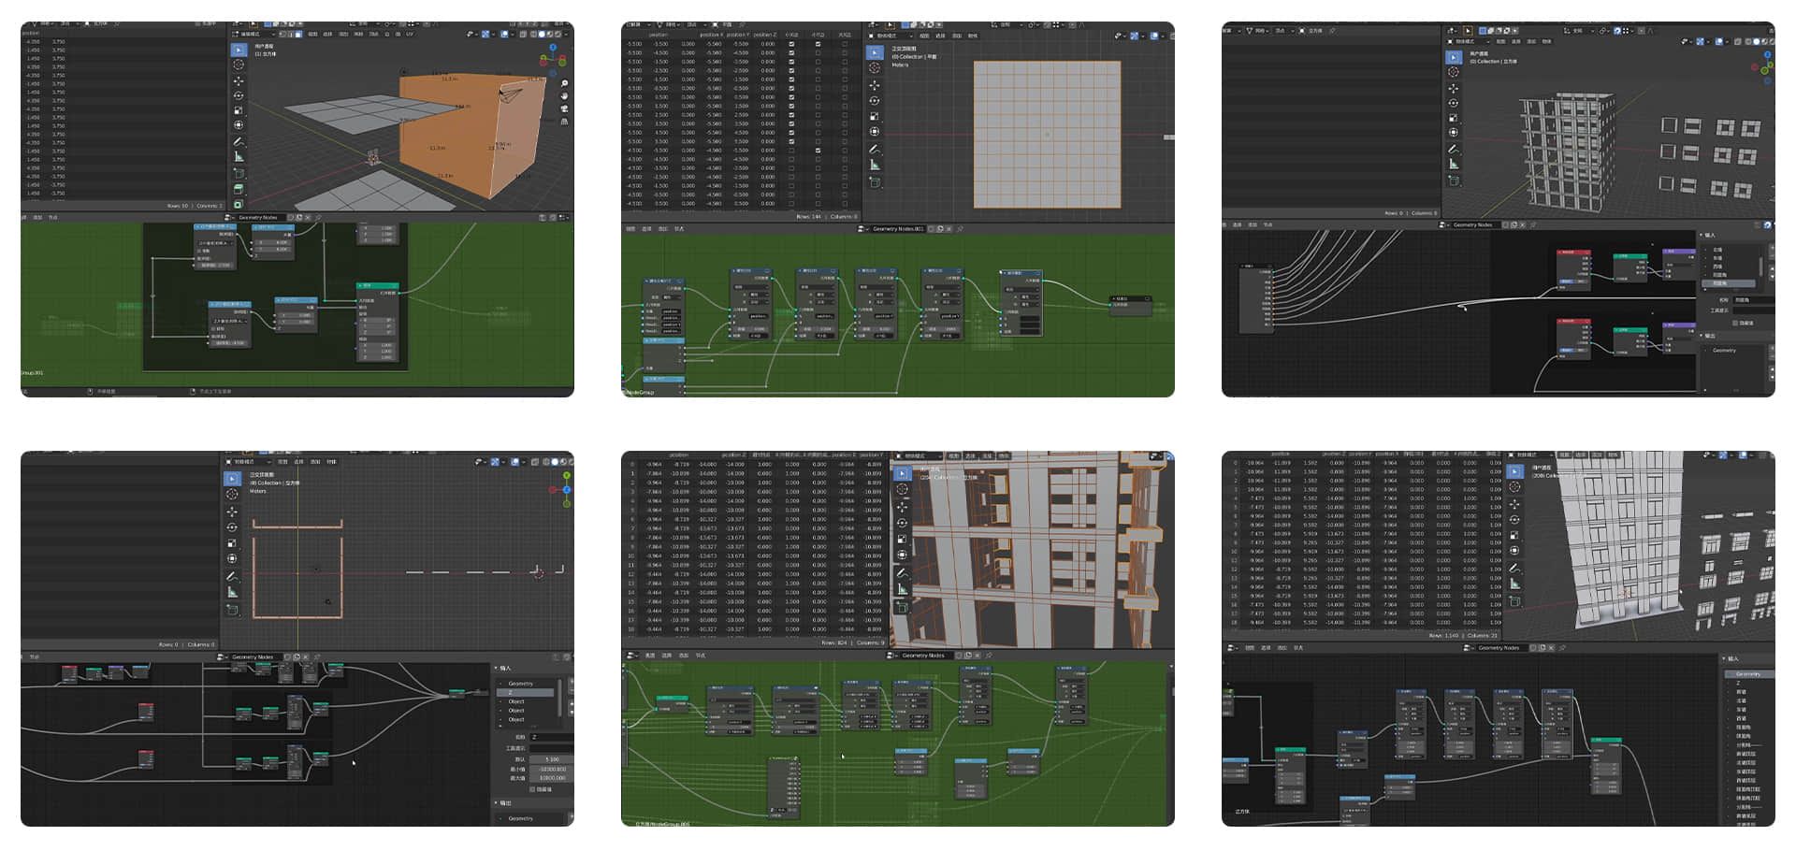Select the Add Cube tool in flat grid screenshot
The image size is (1796, 851).
[x=875, y=181]
